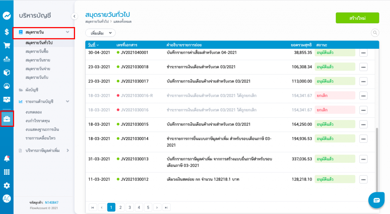Open actions menu for JV2021030018

point(363,67)
